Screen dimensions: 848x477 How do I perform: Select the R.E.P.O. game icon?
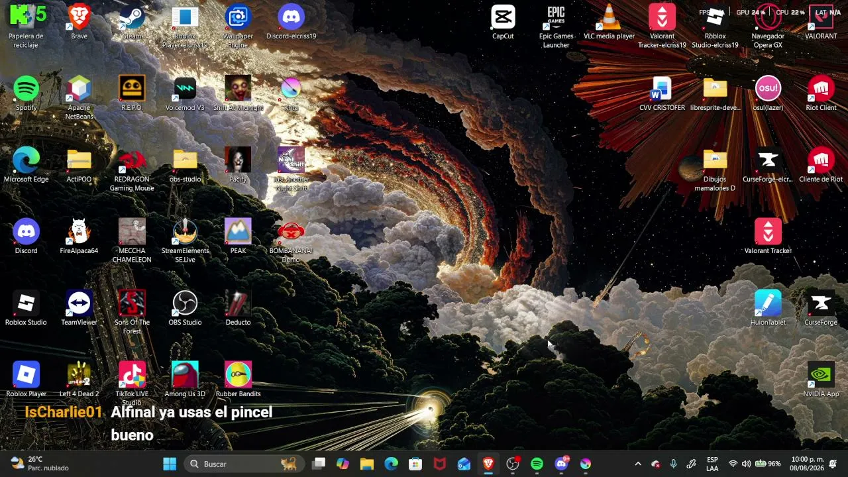pos(132,93)
